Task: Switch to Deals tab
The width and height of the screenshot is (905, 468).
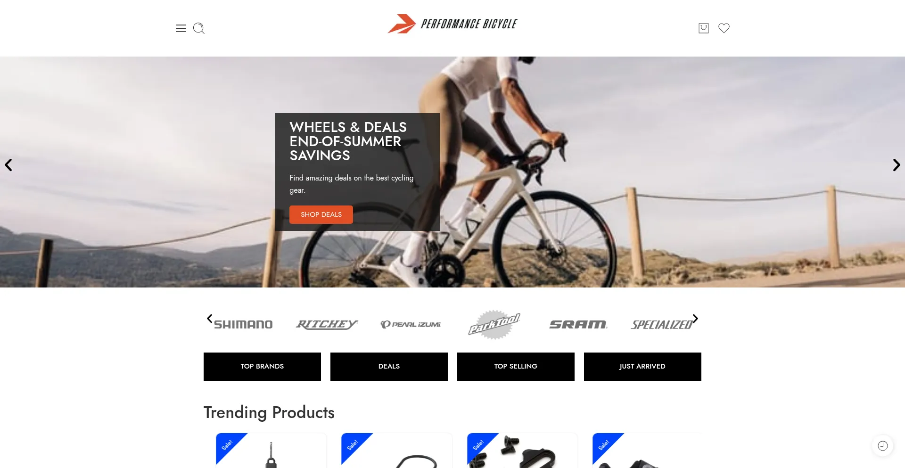Action: [x=389, y=367]
